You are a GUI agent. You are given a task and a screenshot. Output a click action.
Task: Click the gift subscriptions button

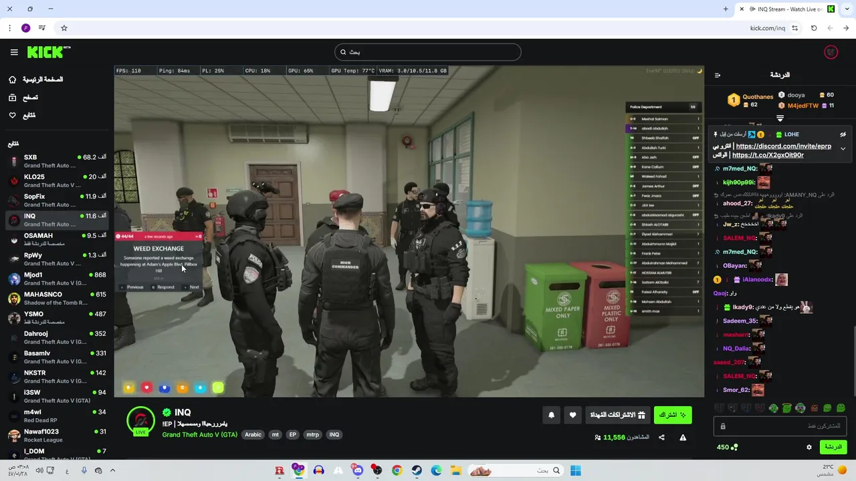pyautogui.click(x=617, y=415)
